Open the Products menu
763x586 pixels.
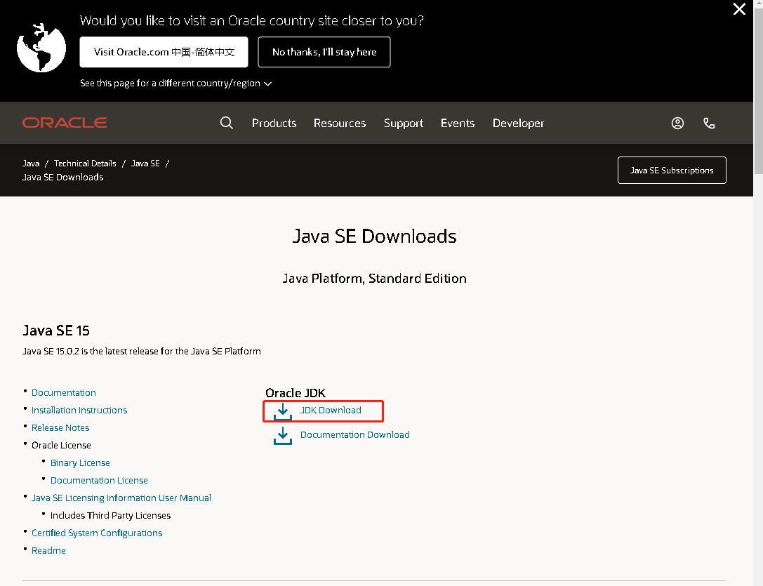pyautogui.click(x=274, y=123)
